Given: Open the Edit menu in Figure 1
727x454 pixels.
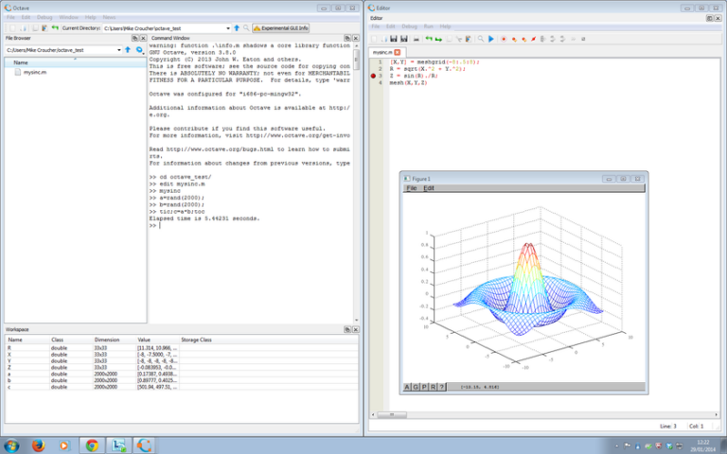Looking at the screenshot, I should click(x=429, y=188).
